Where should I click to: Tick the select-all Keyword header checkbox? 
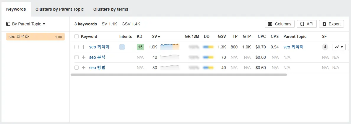coord(77,37)
